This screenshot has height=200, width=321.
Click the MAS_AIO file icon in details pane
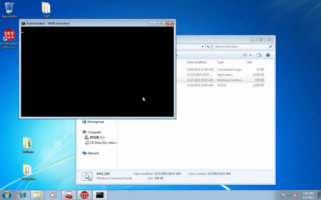click(87, 176)
